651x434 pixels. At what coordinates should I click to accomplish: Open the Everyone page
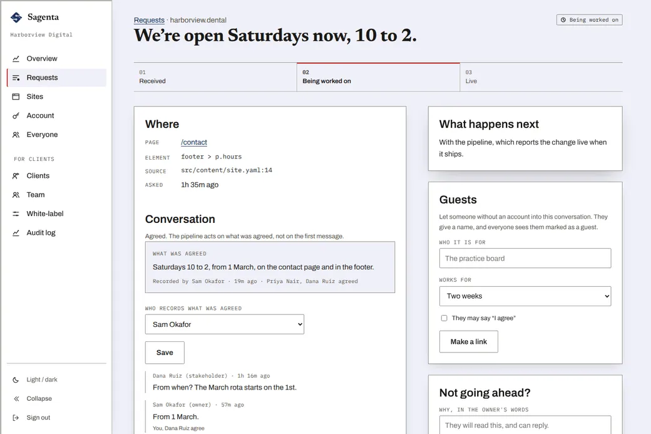(x=56, y=135)
